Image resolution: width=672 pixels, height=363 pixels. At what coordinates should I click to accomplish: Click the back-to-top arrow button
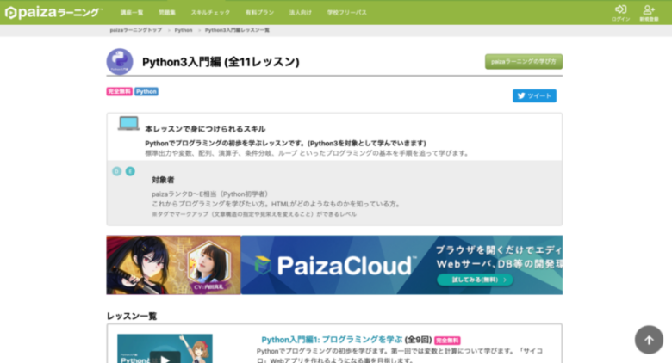pyautogui.click(x=649, y=340)
